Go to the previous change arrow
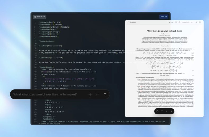209x137 pixels. tap(167, 111)
